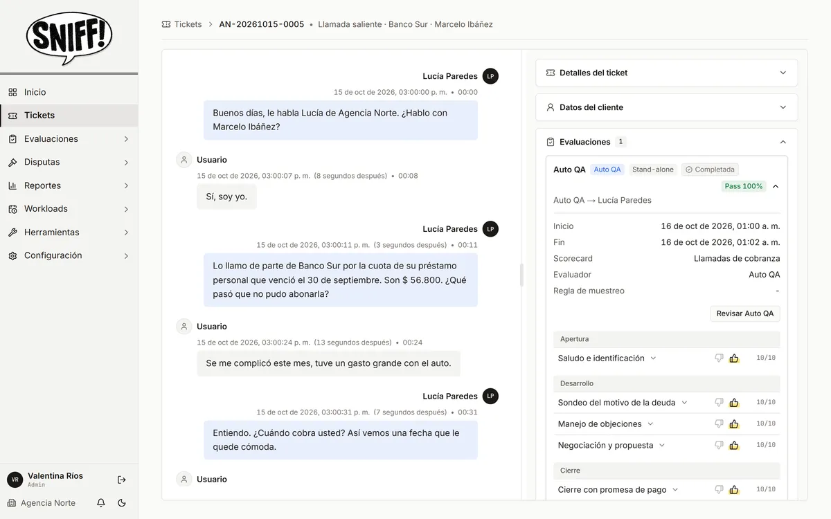Expand Workloads sidebar chevron
831x519 pixels.
tap(126, 209)
